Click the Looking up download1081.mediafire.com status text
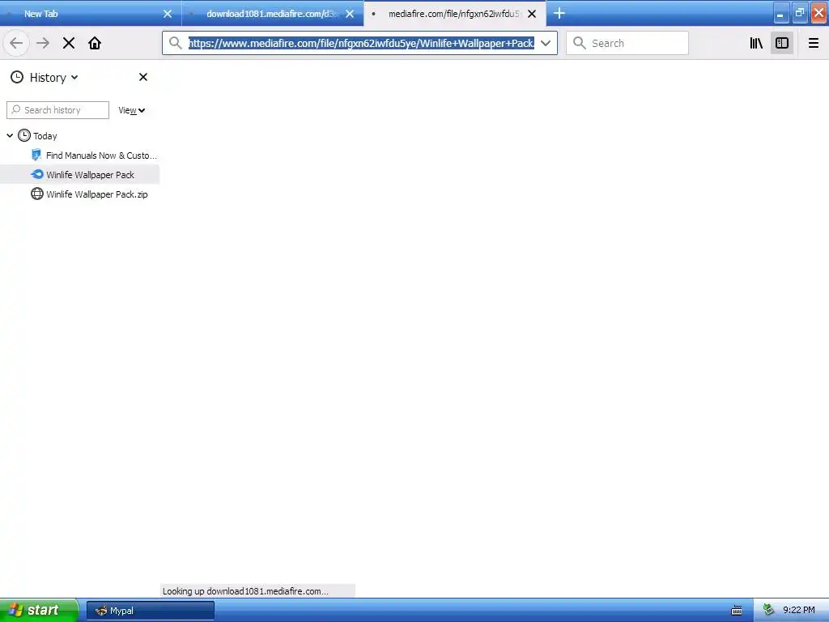This screenshot has height=622, width=829. click(245, 591)
